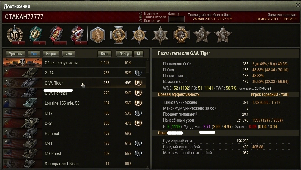301x170 pixels.
Task: Click the scroll down arrow of tank list
Action: coord(147,166)
